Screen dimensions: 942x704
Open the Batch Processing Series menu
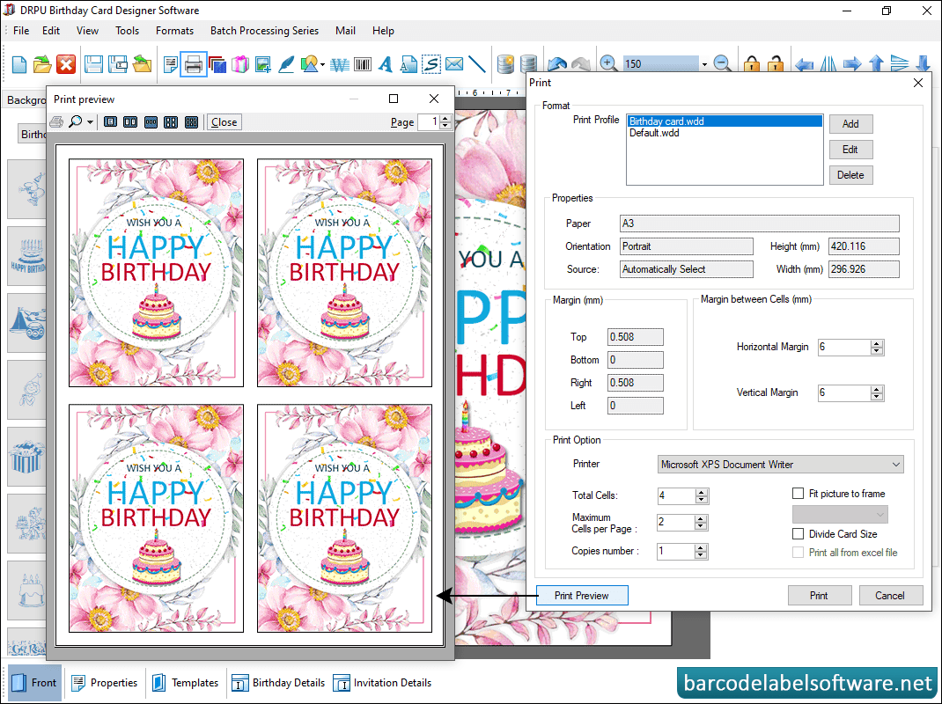coord(264,31)
